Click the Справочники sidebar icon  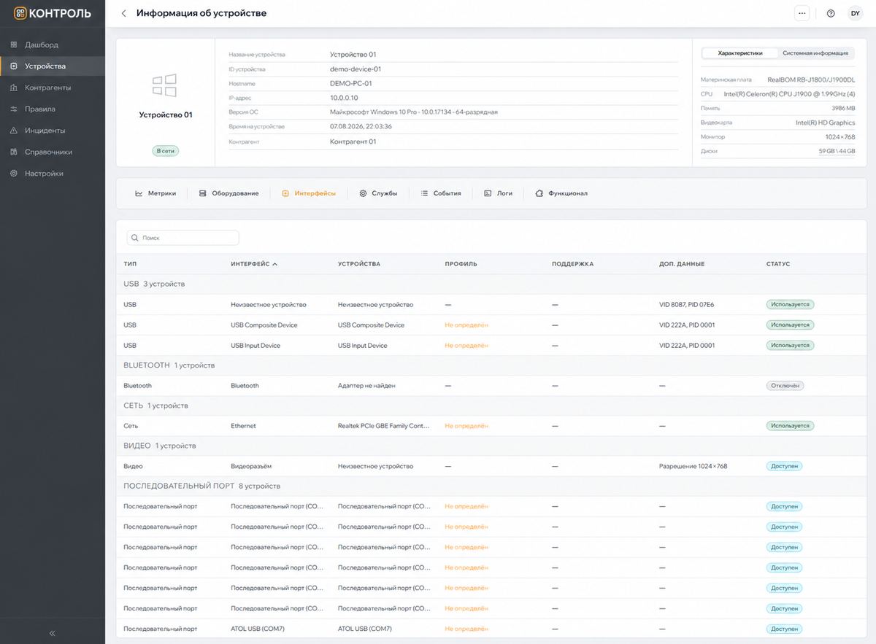click(x=14, y=152)
